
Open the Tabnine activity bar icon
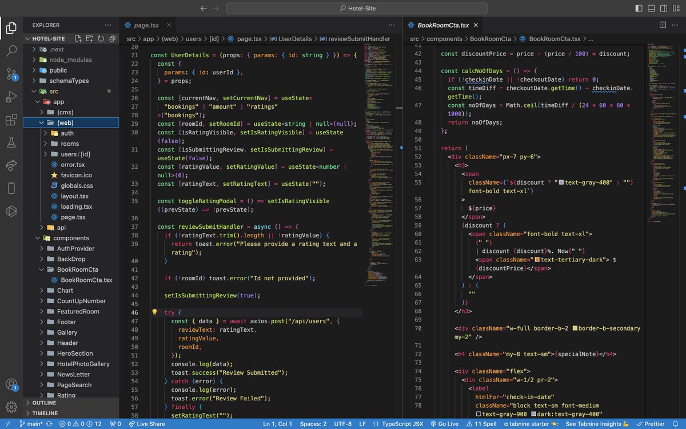tap(11, 211)
